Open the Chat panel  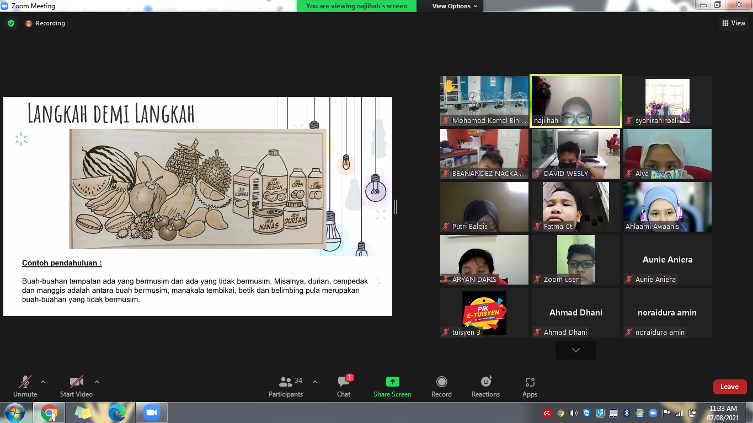(344, 386)
